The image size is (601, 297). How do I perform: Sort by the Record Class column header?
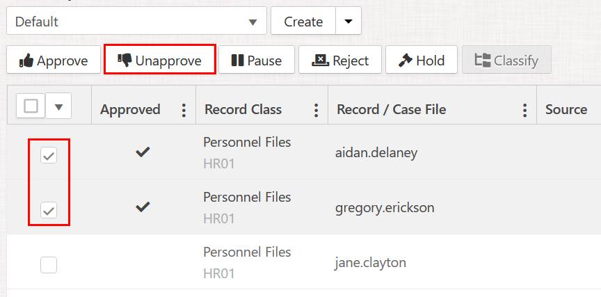coord(243,109)
